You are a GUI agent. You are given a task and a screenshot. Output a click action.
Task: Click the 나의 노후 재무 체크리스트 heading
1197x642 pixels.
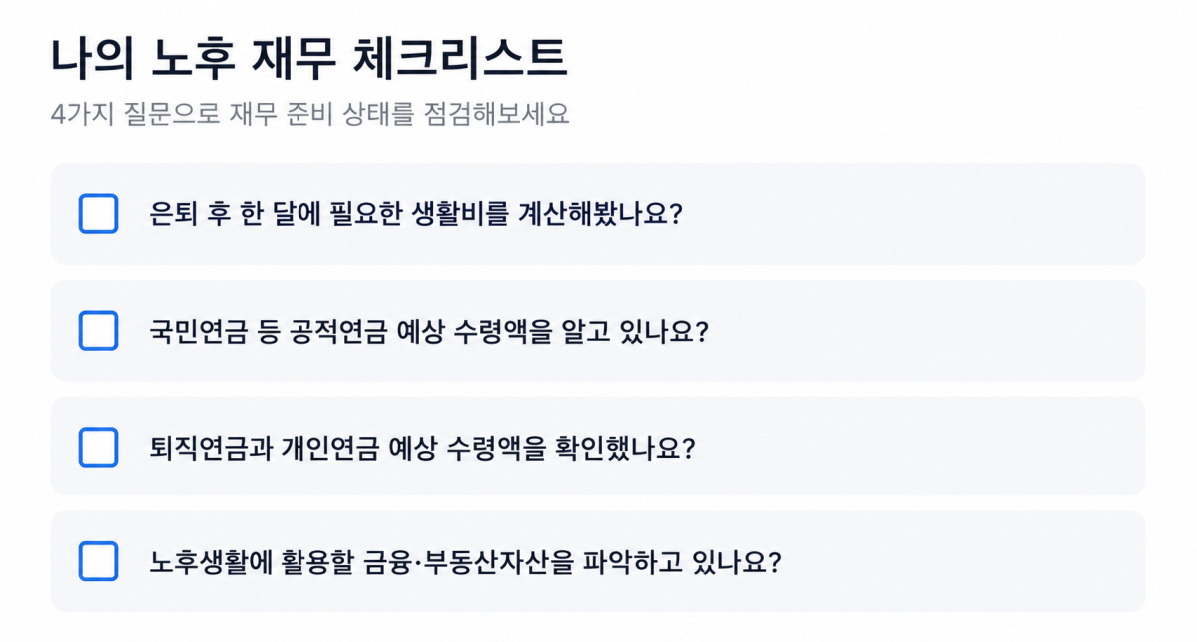point(309,57)
